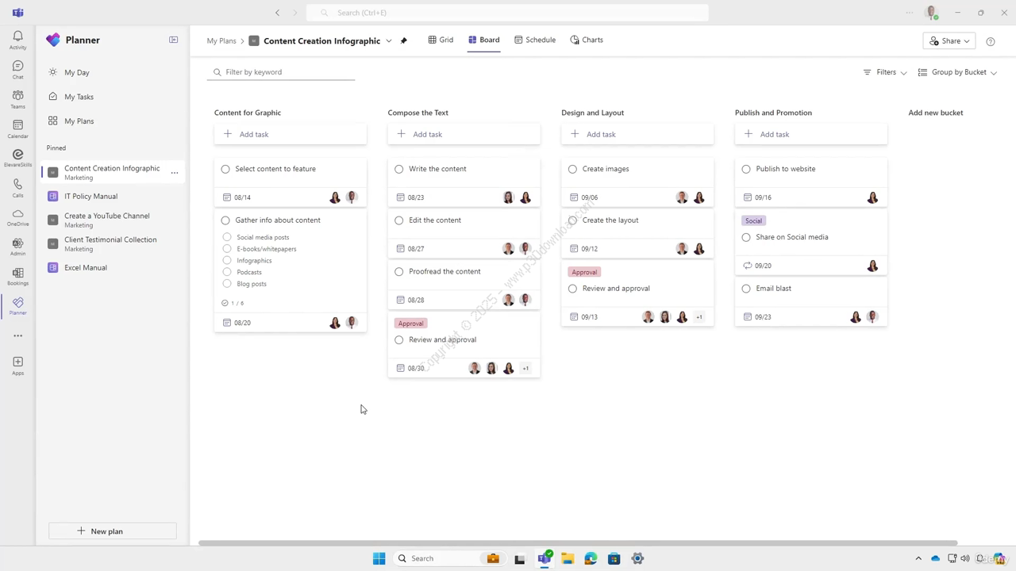The width and height of the screenshot is (1016, 571).
Task: Open the Help question mark icon
Action: tap(990, 41)
